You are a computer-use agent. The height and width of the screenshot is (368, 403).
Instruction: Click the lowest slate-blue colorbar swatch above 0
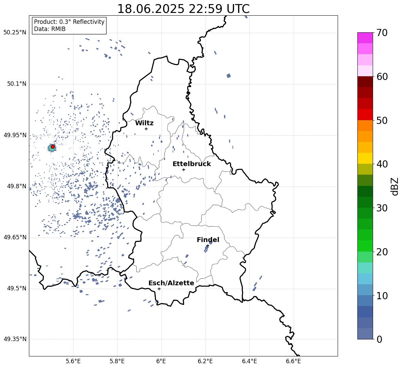tap(365, 334)
